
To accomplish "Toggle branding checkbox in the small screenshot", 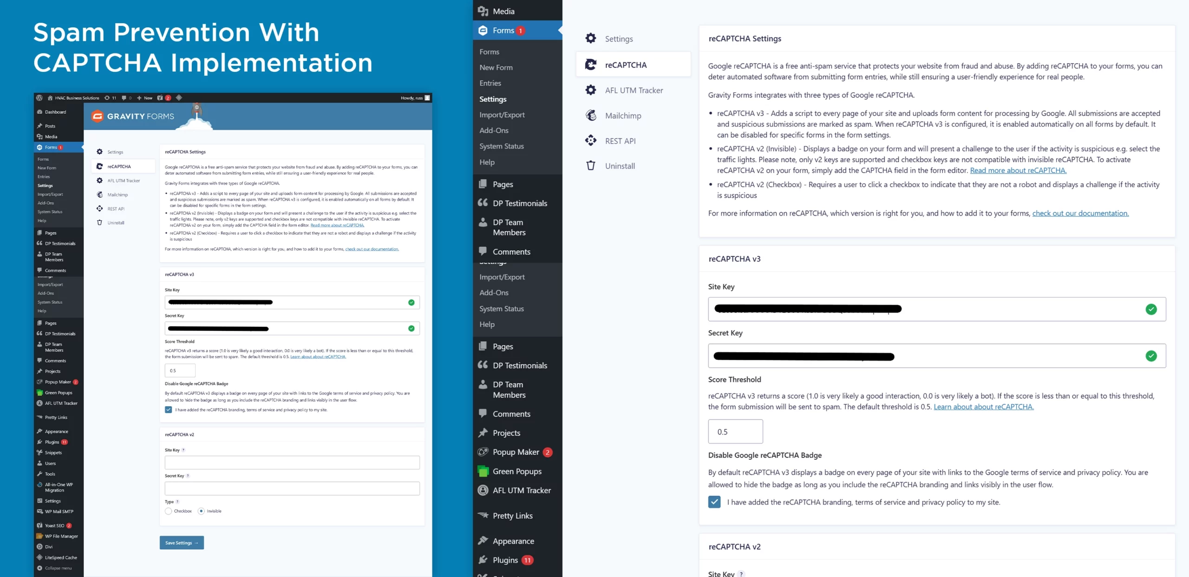I will (168, 410).
